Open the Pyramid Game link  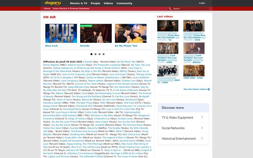[x=128, y=141]
